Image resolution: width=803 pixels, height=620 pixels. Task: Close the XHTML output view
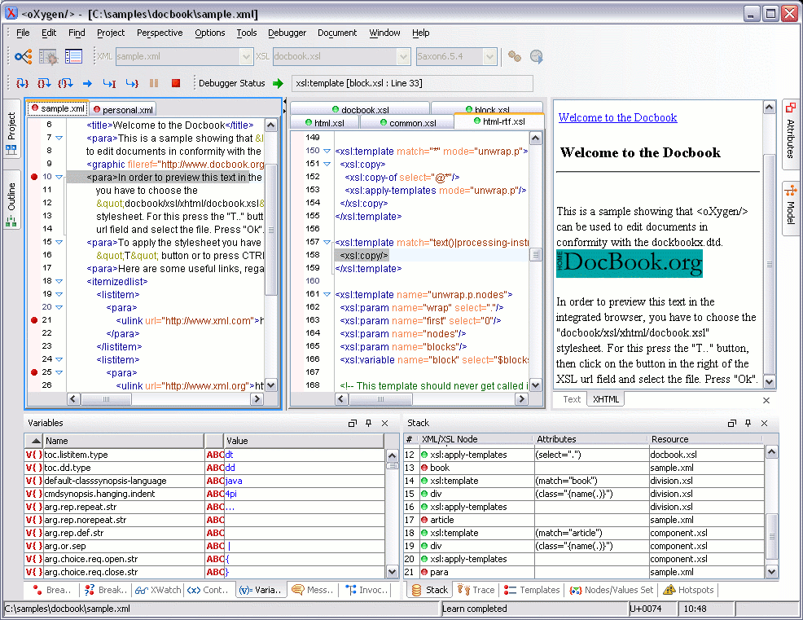tap(766, 400)
